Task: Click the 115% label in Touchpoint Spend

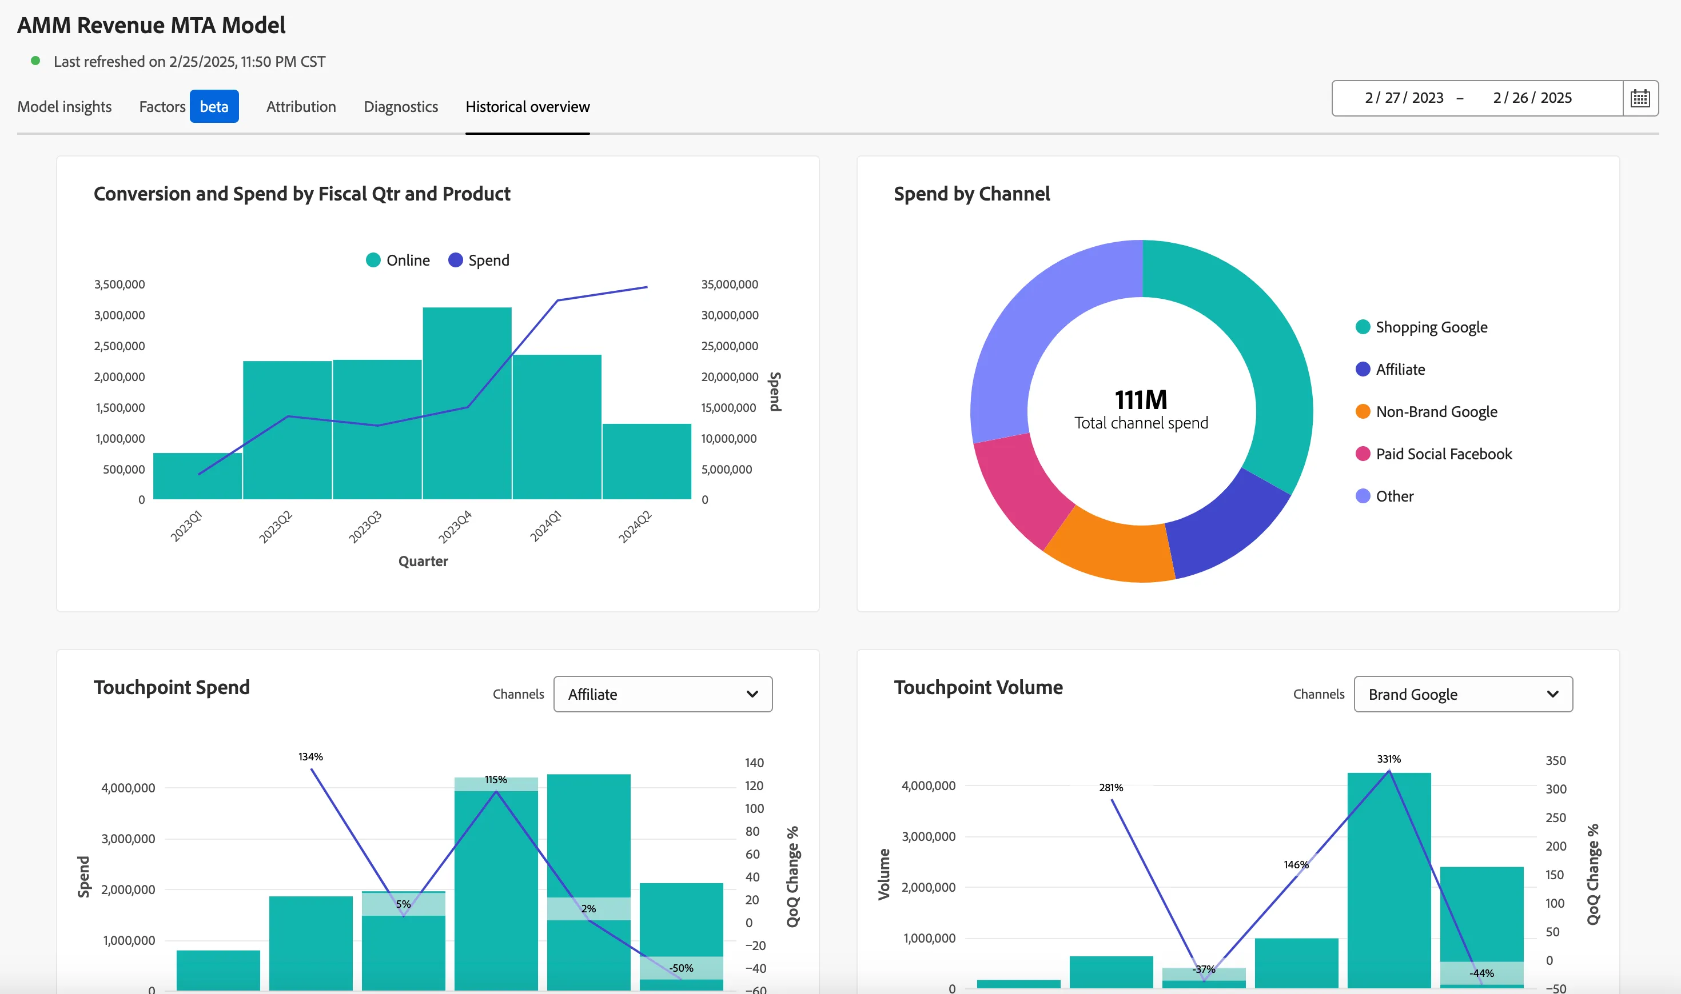Action: click(x=496, y=780)
